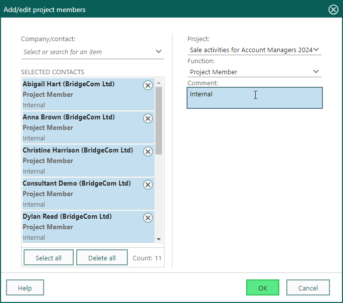Image resolution: width=343 pixels, height=303 pixels.
Task: Click the Count: 11 label
Action: (x=147, y=258)
